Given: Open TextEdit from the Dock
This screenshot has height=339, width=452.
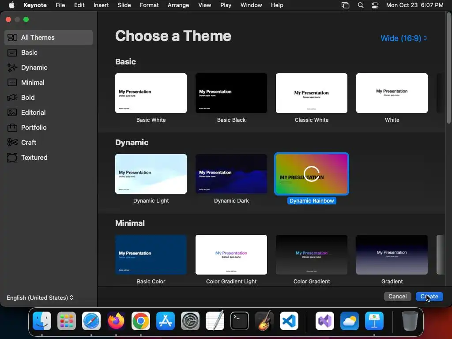Looking at the screenshot, I should pos(215,321).
